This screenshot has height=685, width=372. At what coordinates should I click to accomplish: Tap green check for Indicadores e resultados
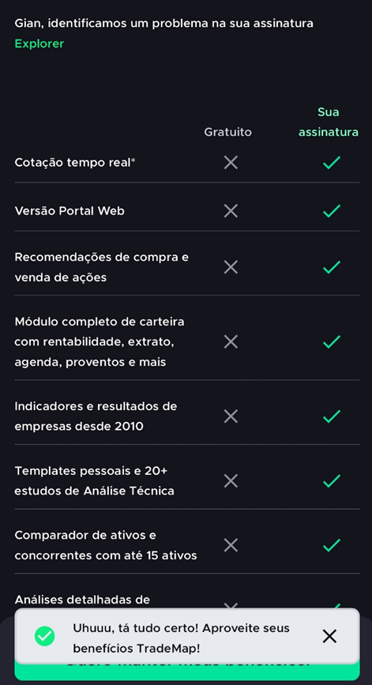pos(332,416)
